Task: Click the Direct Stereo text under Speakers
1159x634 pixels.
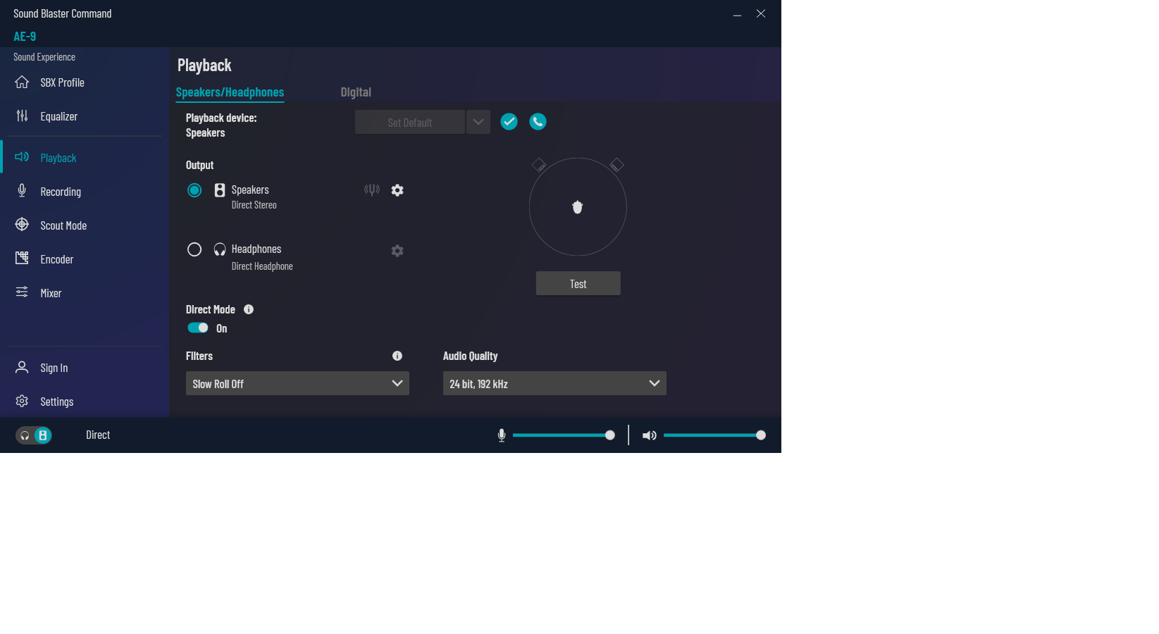Action: (x=254, y=205)
